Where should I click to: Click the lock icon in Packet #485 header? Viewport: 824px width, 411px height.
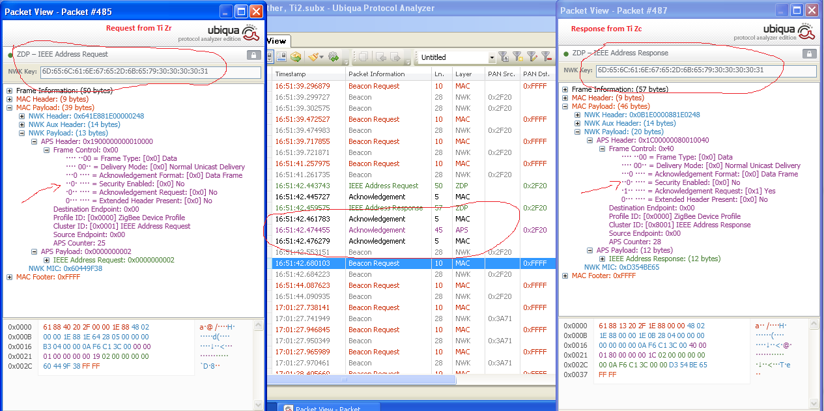(x=254, y=55)
